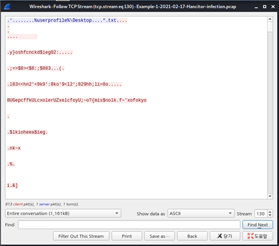Click the 닫기 close button
Viewport: 279px width, 246px height.
225,236
